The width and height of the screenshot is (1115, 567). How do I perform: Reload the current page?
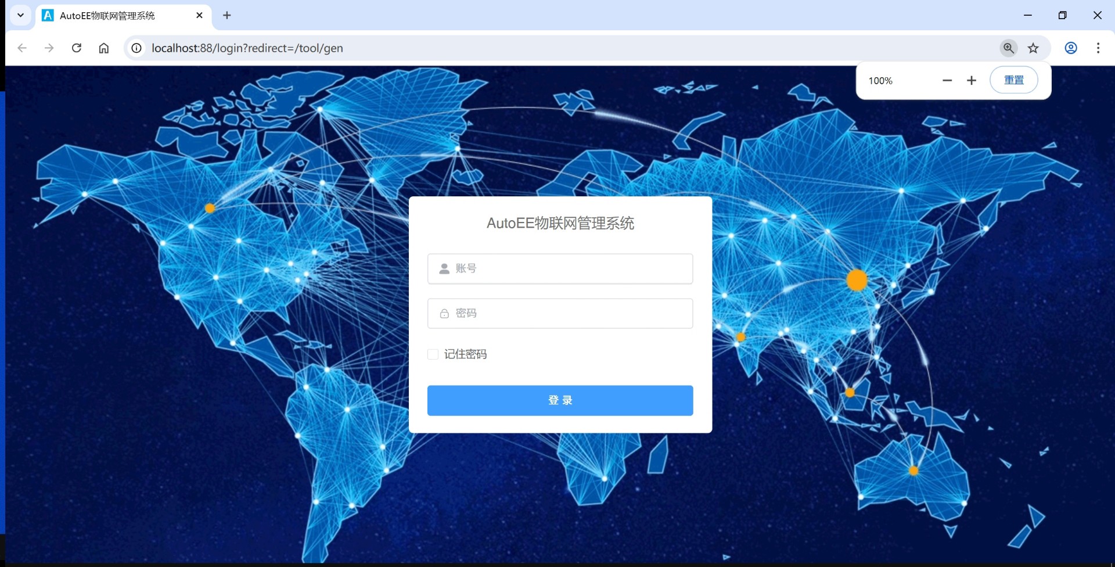point(77,48)
